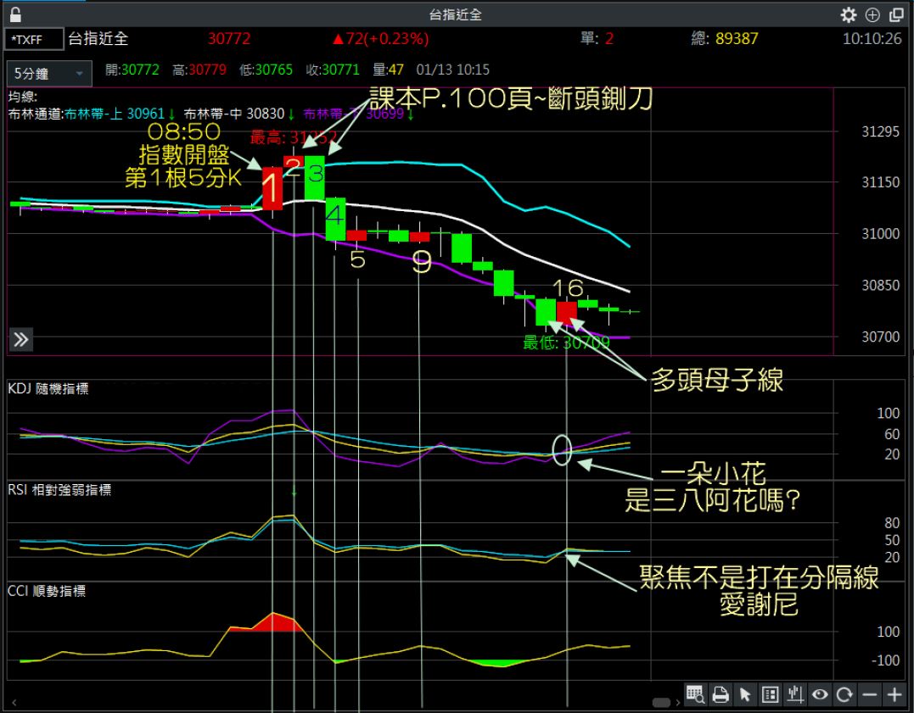Click the KDJ 隨機指標 panel label

click(x=48, y=389)
